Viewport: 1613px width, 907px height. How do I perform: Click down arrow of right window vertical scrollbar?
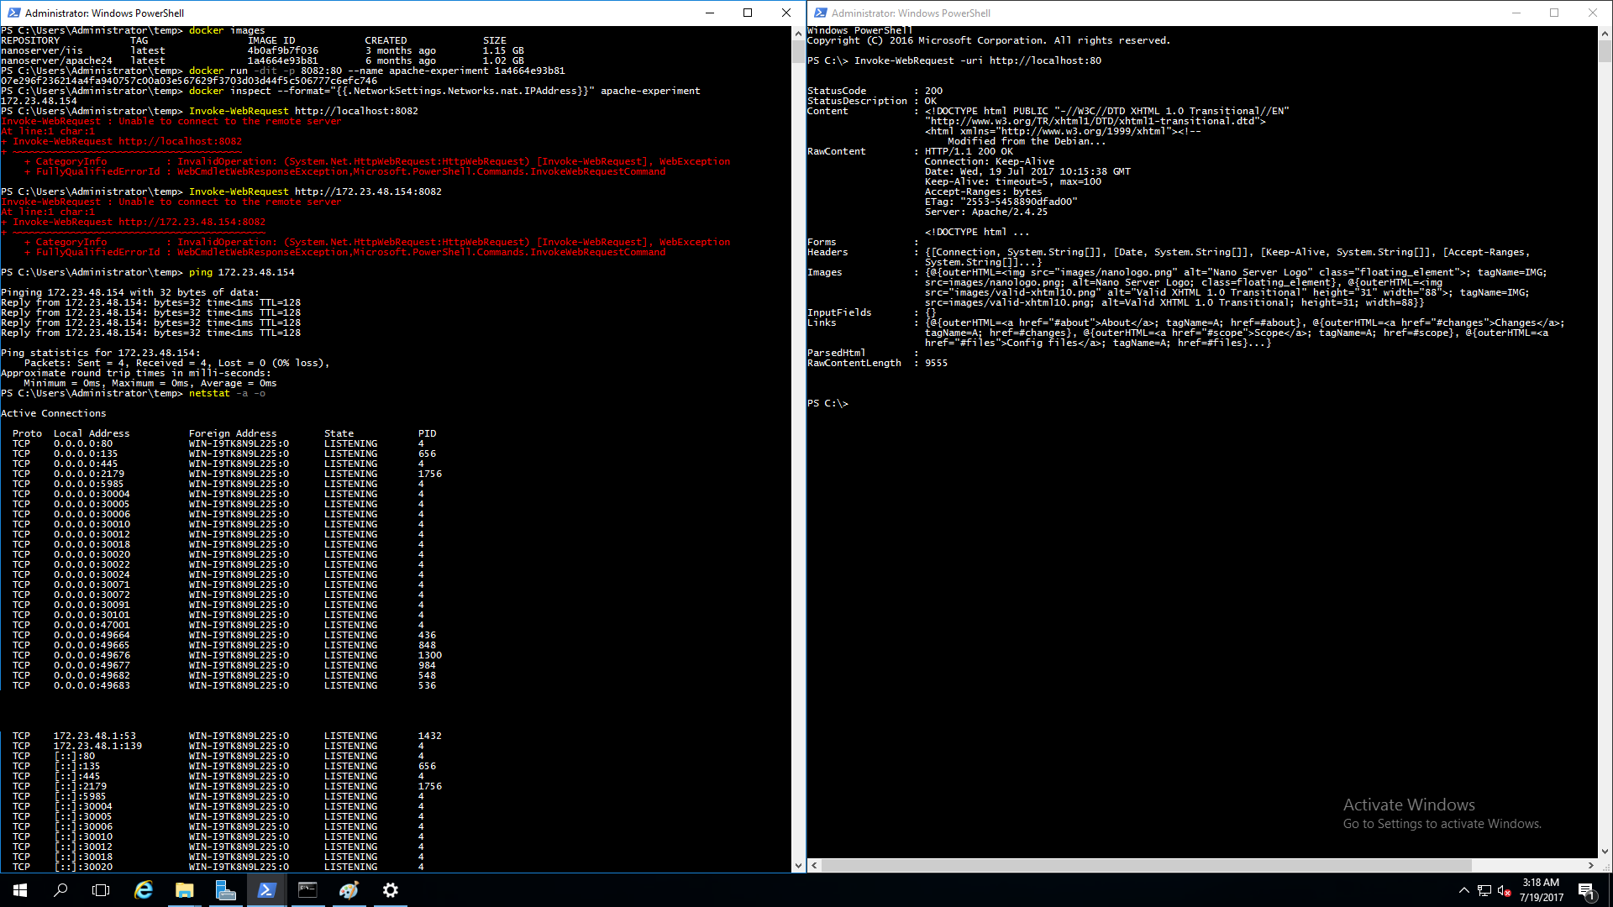[x=1605, y=851]
